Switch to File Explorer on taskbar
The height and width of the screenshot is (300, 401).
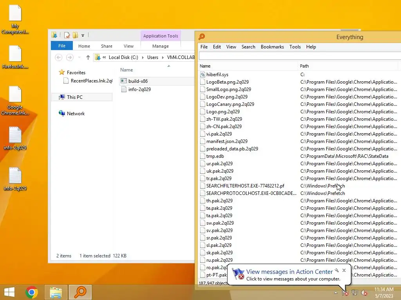(56, 292)
